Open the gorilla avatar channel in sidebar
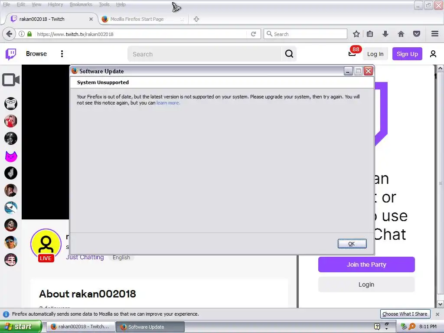The width and height of the screenshot is (444, 333). point(11,104)
